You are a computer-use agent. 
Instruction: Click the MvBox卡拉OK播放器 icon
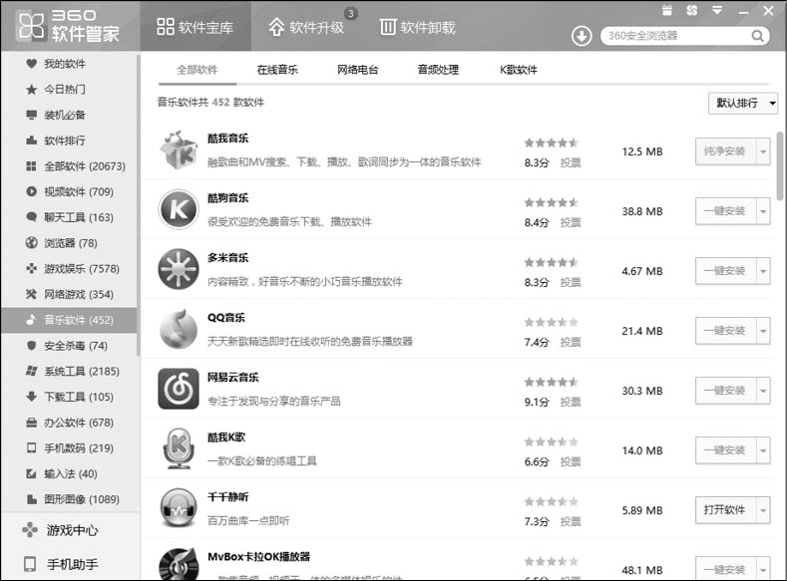179,564
